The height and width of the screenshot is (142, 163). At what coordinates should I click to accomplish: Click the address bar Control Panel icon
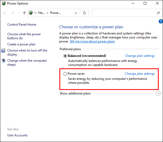point(31,13)
